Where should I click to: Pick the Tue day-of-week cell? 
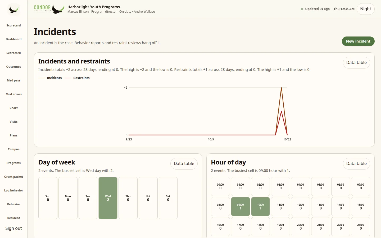(x=88, y=198)
